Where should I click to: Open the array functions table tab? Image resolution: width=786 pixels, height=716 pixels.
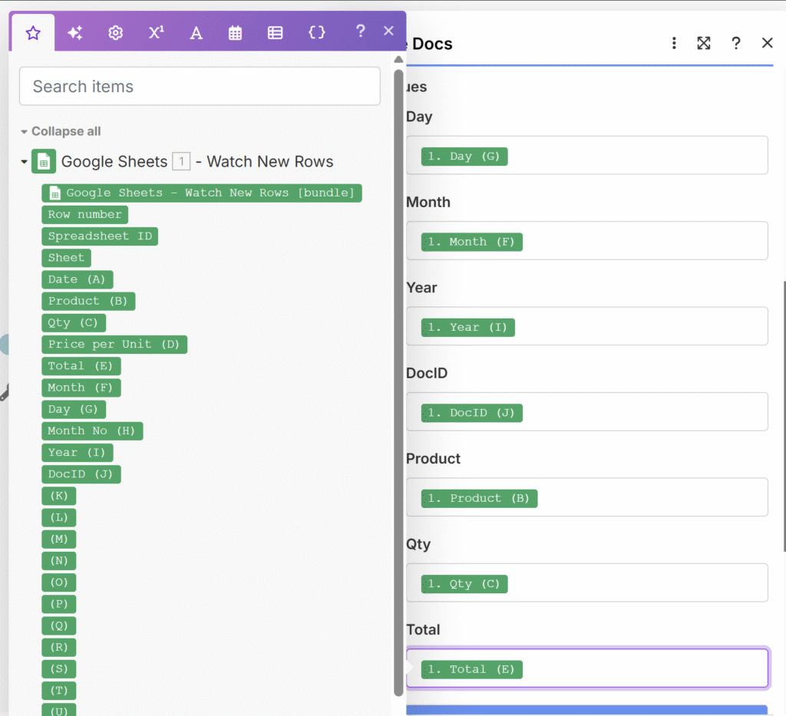275,33
